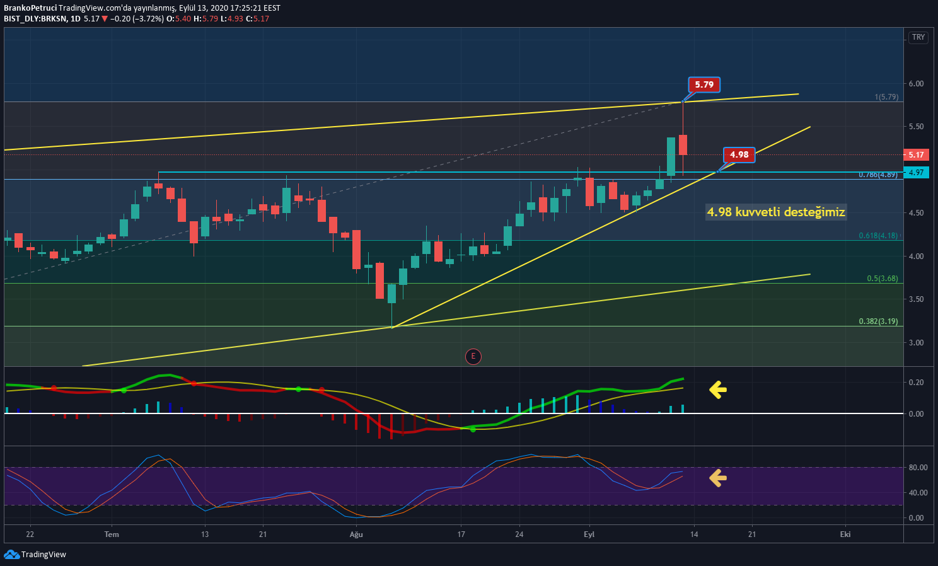
Task: Select the yellow arrow in the MACD pane
Action: [x=717, y=390]
